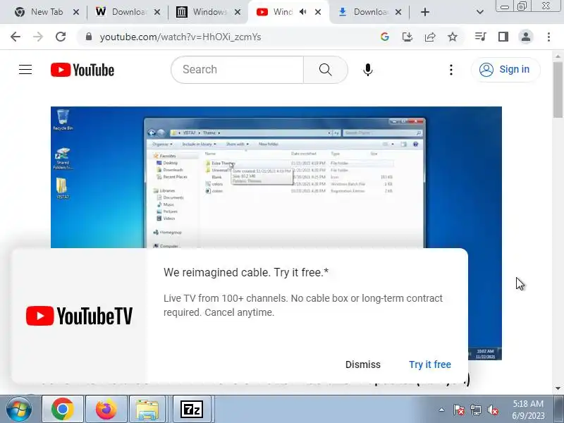The width and height of the screenshot is (564, 423).
Task: Open the media controls icon
Action: coord(481,37)
